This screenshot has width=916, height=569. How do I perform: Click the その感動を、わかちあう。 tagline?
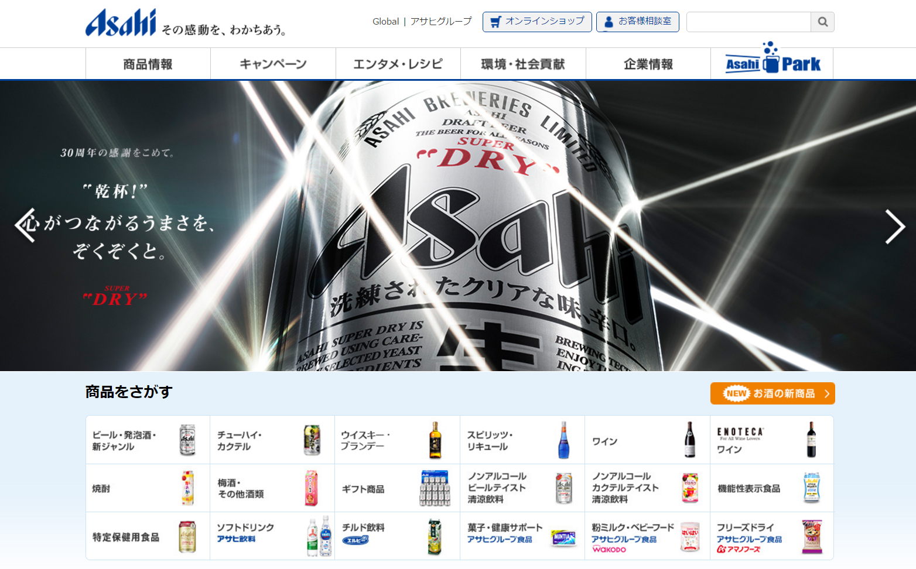[224, 29]
